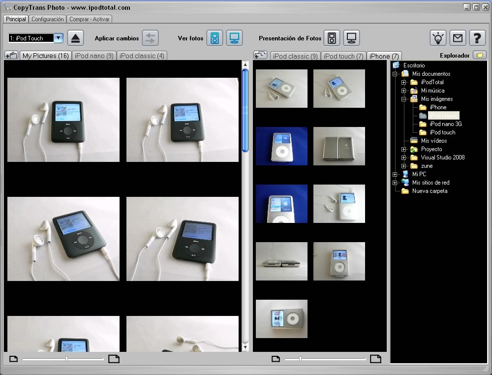Expand the Mi música folder node
The height and width of the screenshot is (375, 492).
(403, 91)
